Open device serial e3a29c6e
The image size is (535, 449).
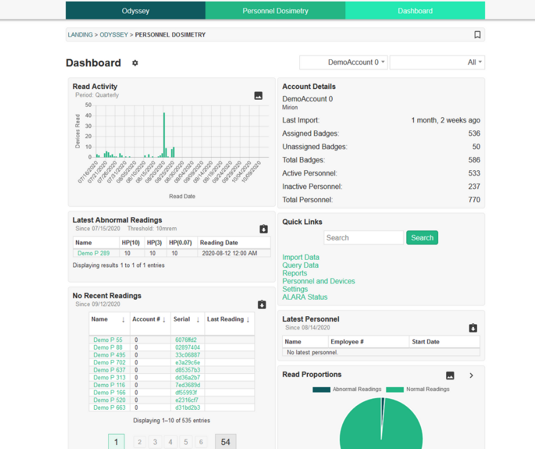click(188, 362)
